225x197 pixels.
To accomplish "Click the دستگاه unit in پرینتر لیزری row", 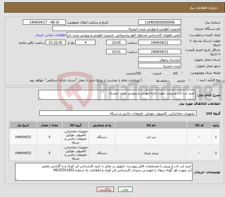I will (102, 153).
